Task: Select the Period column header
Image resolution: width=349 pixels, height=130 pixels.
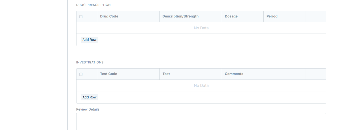Action: pyautogui.click(x=272, y=16)
